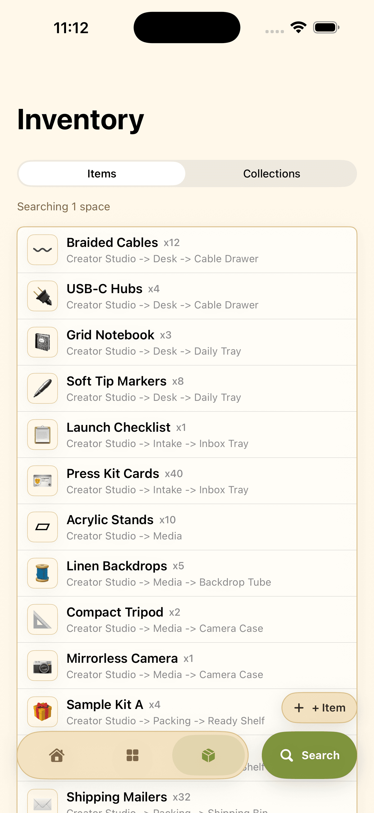The width and height of the screenshot is (374, 813).
Task: Open the Soft Tip Markers item
Action: point(187,389)
